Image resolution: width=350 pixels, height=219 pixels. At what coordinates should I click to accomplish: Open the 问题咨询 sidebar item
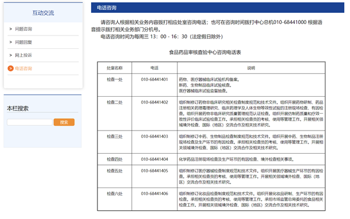point(23,29)
